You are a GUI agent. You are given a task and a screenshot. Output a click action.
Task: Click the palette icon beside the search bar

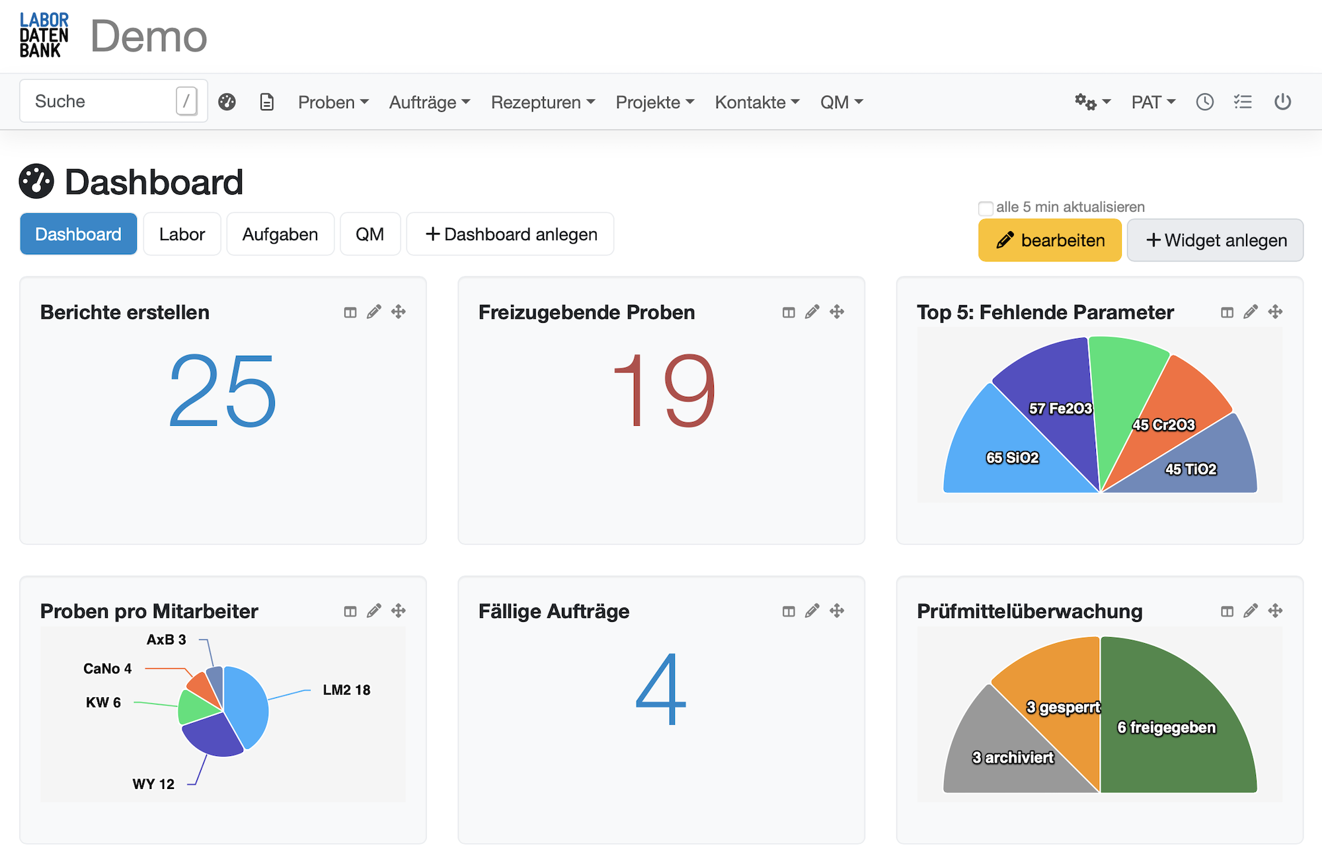point(227,102)
